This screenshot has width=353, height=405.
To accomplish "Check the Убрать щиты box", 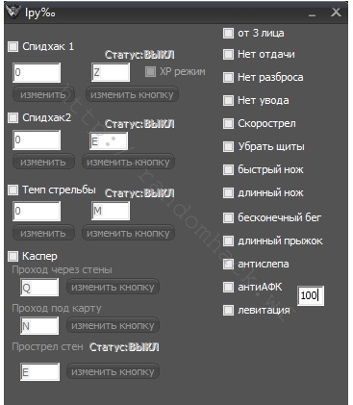I will click(x=228, y=146).
